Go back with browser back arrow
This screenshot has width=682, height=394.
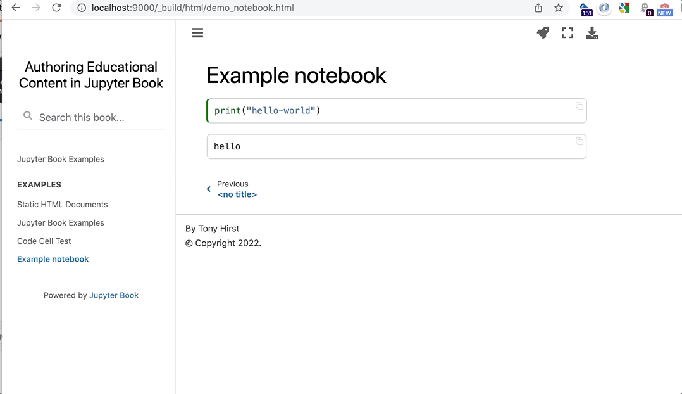[16, 8]
